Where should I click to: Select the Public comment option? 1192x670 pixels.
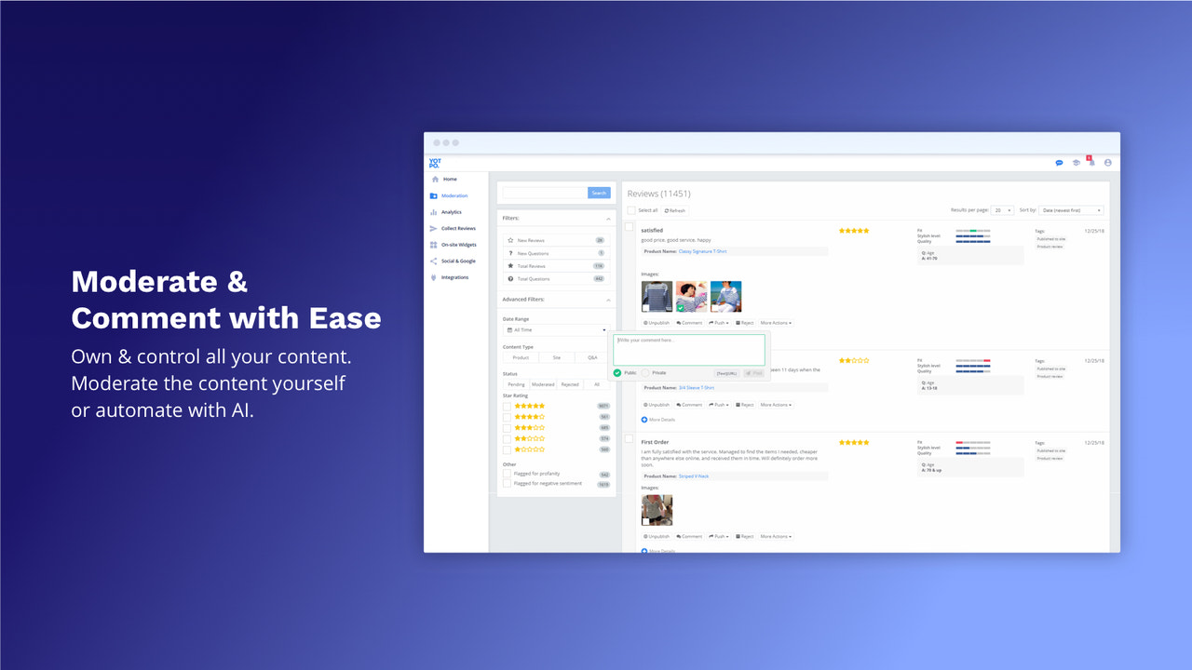617,372
